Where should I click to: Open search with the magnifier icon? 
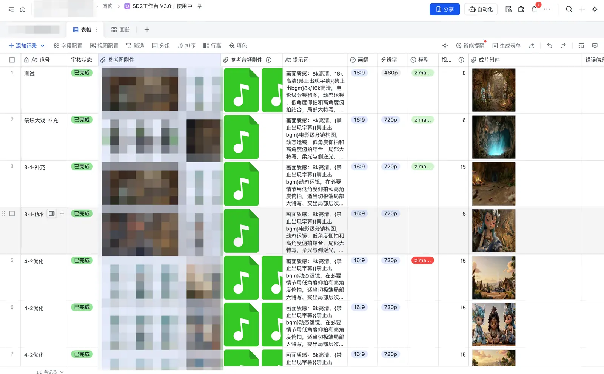click(x=569, y=9)
